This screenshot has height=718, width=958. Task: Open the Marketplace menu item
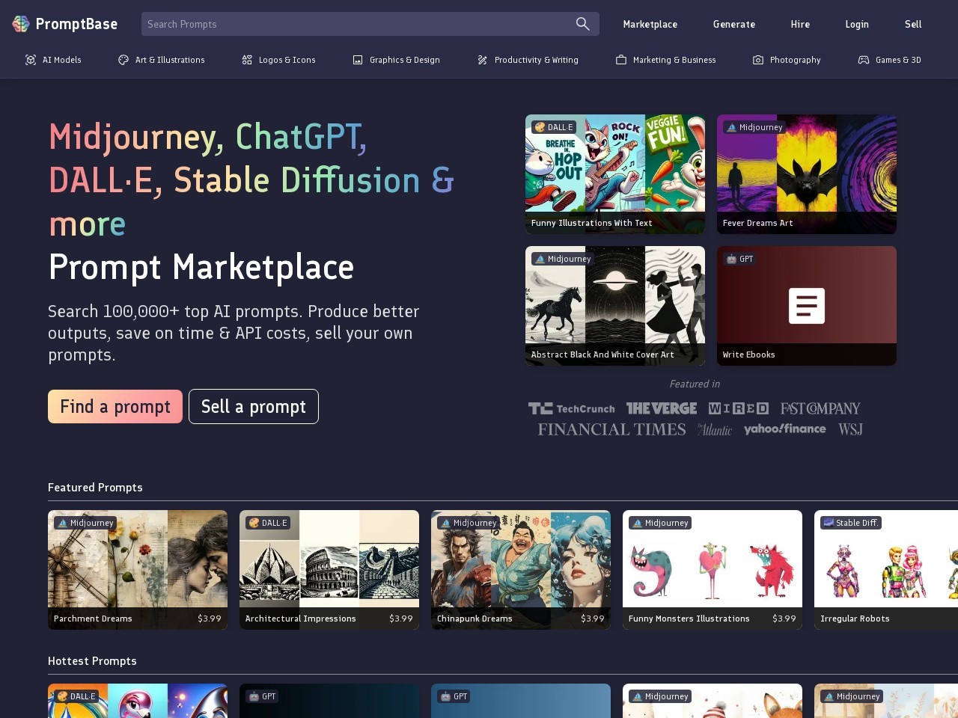click(x=650, y=24)
